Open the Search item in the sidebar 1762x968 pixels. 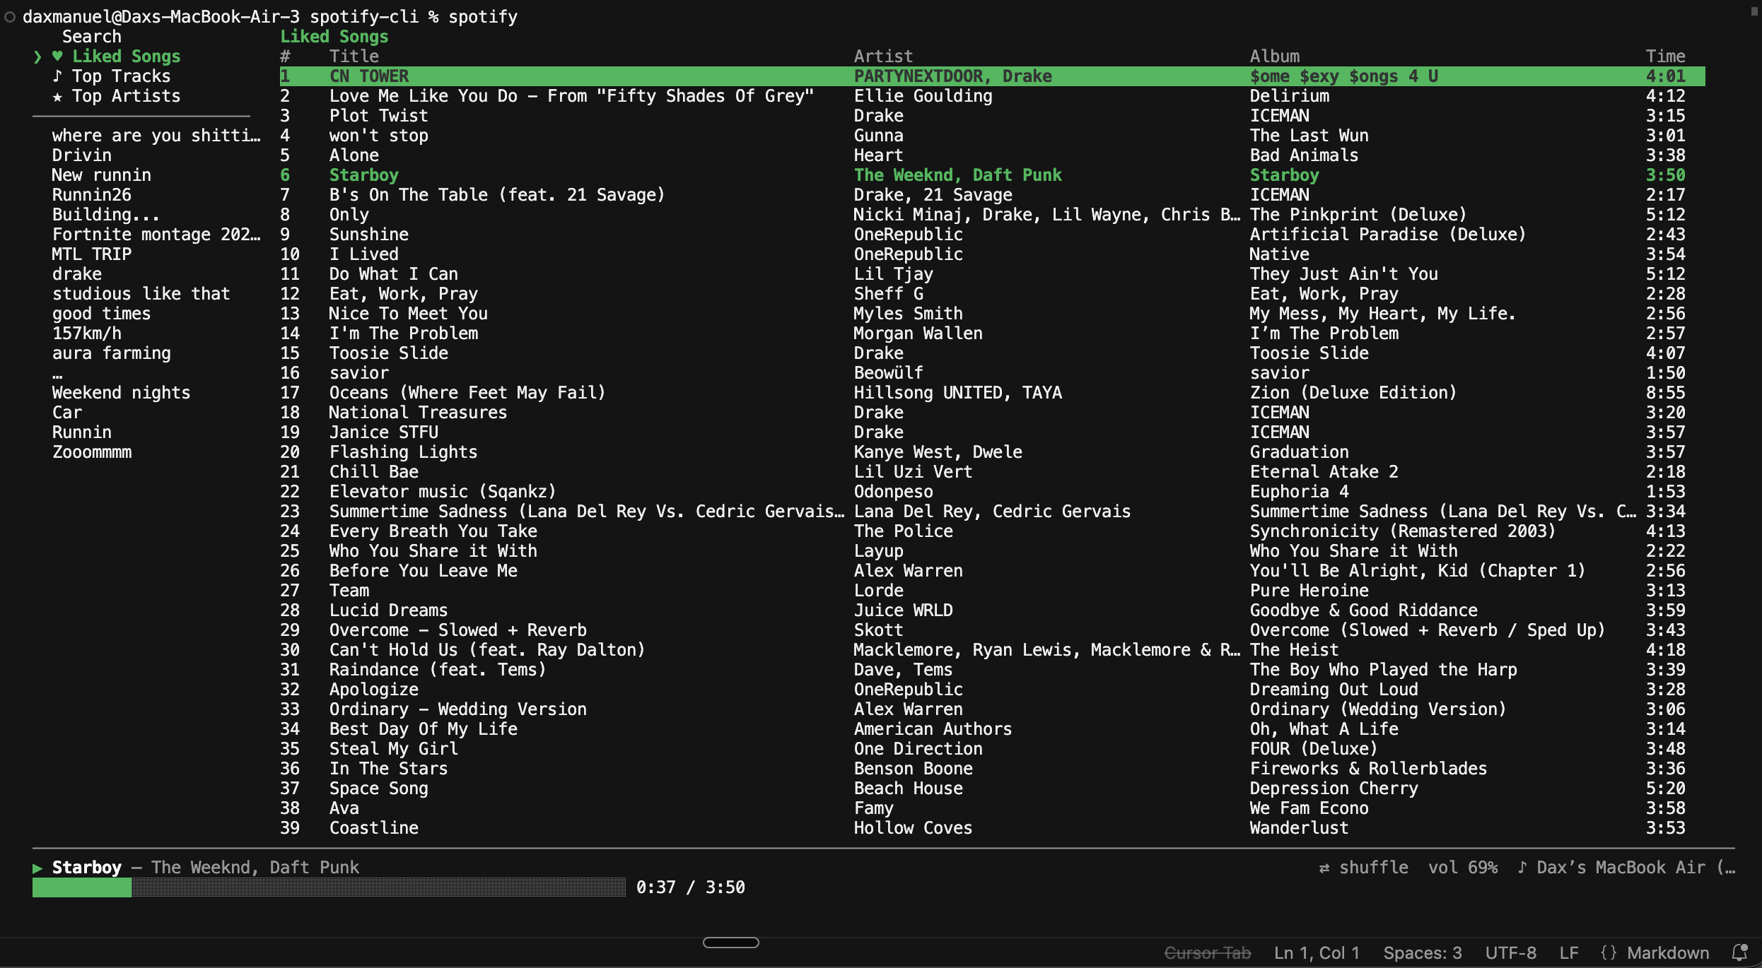(x=92, y=37)
